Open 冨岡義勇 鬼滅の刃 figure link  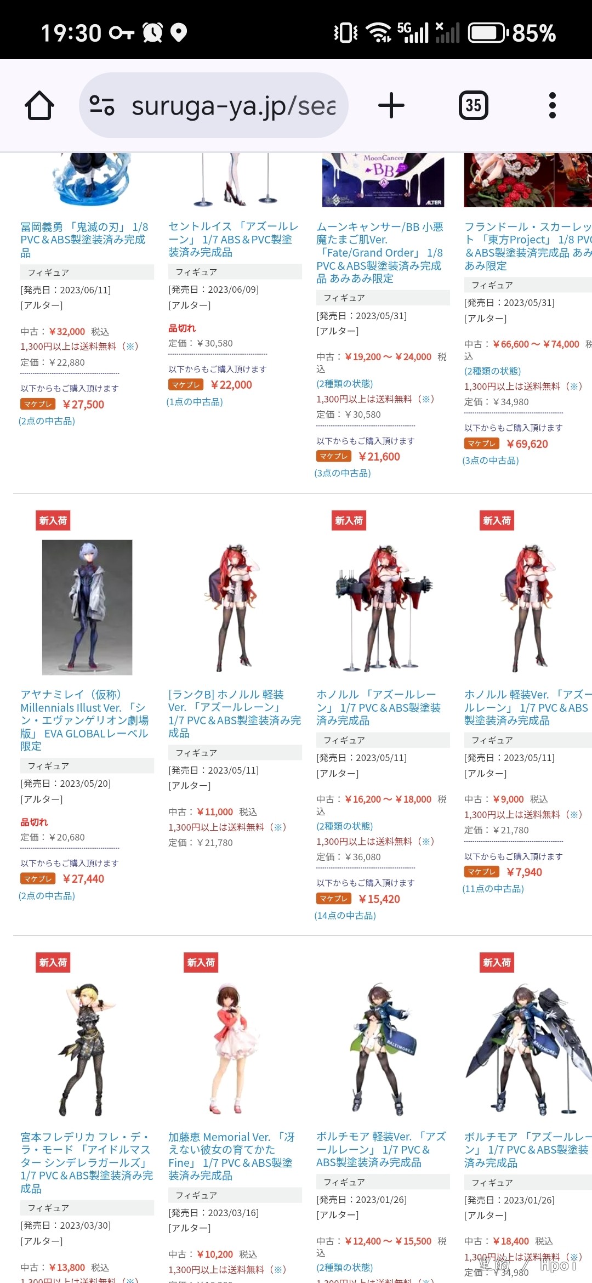tap(84, 240)
